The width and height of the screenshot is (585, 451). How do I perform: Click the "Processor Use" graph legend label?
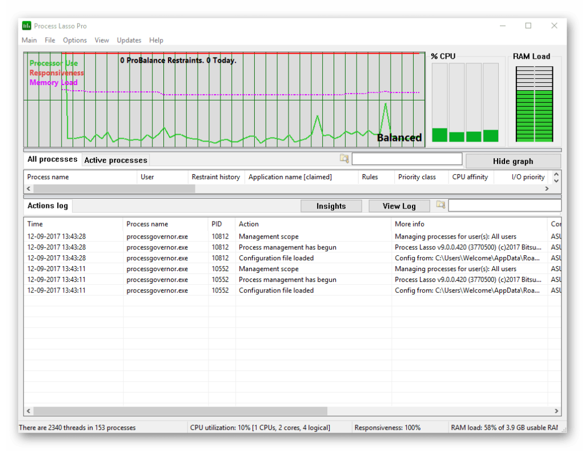pyautogui.click(x=54, y=63)
